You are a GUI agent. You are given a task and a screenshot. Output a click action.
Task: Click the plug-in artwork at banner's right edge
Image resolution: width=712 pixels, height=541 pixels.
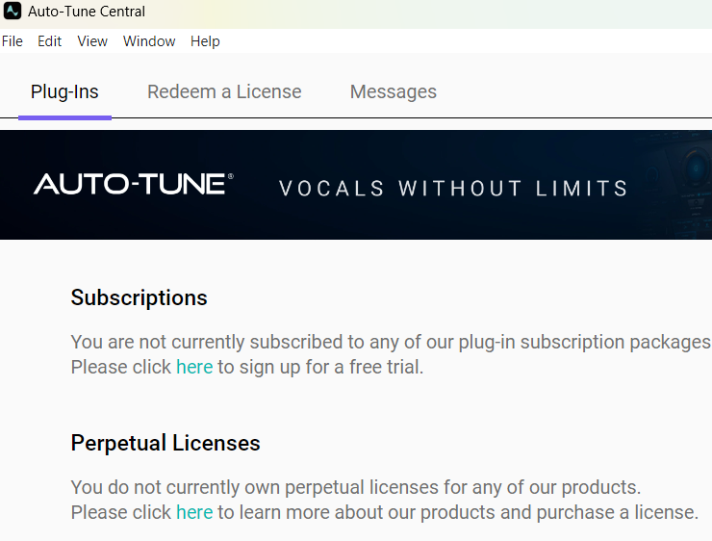point(688,183)
